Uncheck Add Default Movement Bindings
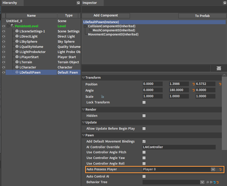The image size is (227, 186). tap(144, 141)
